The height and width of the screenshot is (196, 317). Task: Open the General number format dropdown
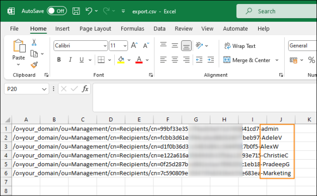pyautogui.click(x=302, y=45)
